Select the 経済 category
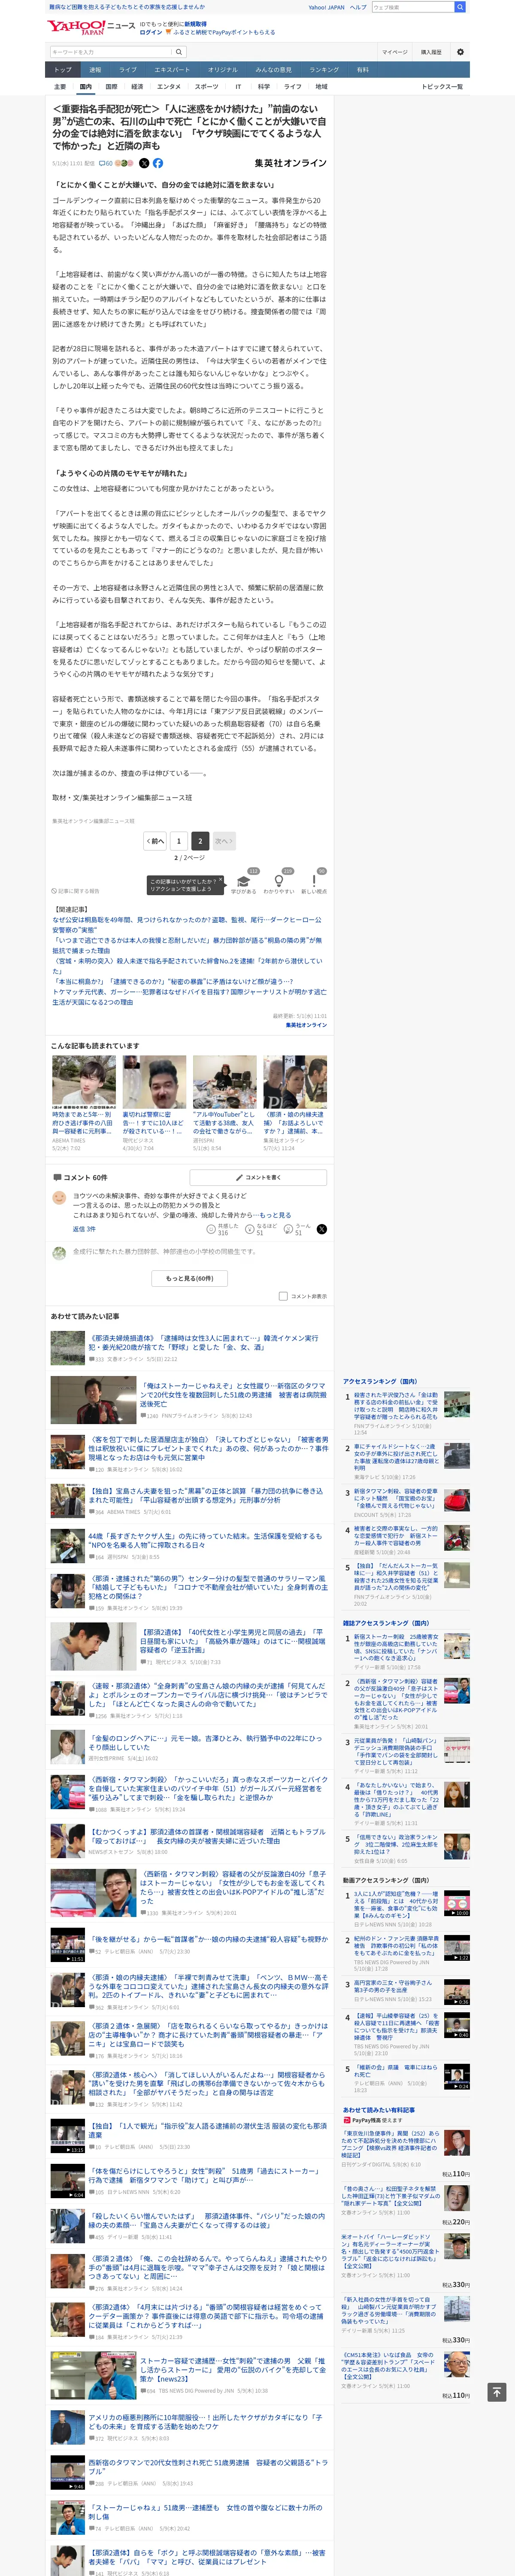Screen dimensions: 515x2576 click(x=137, y=87)
